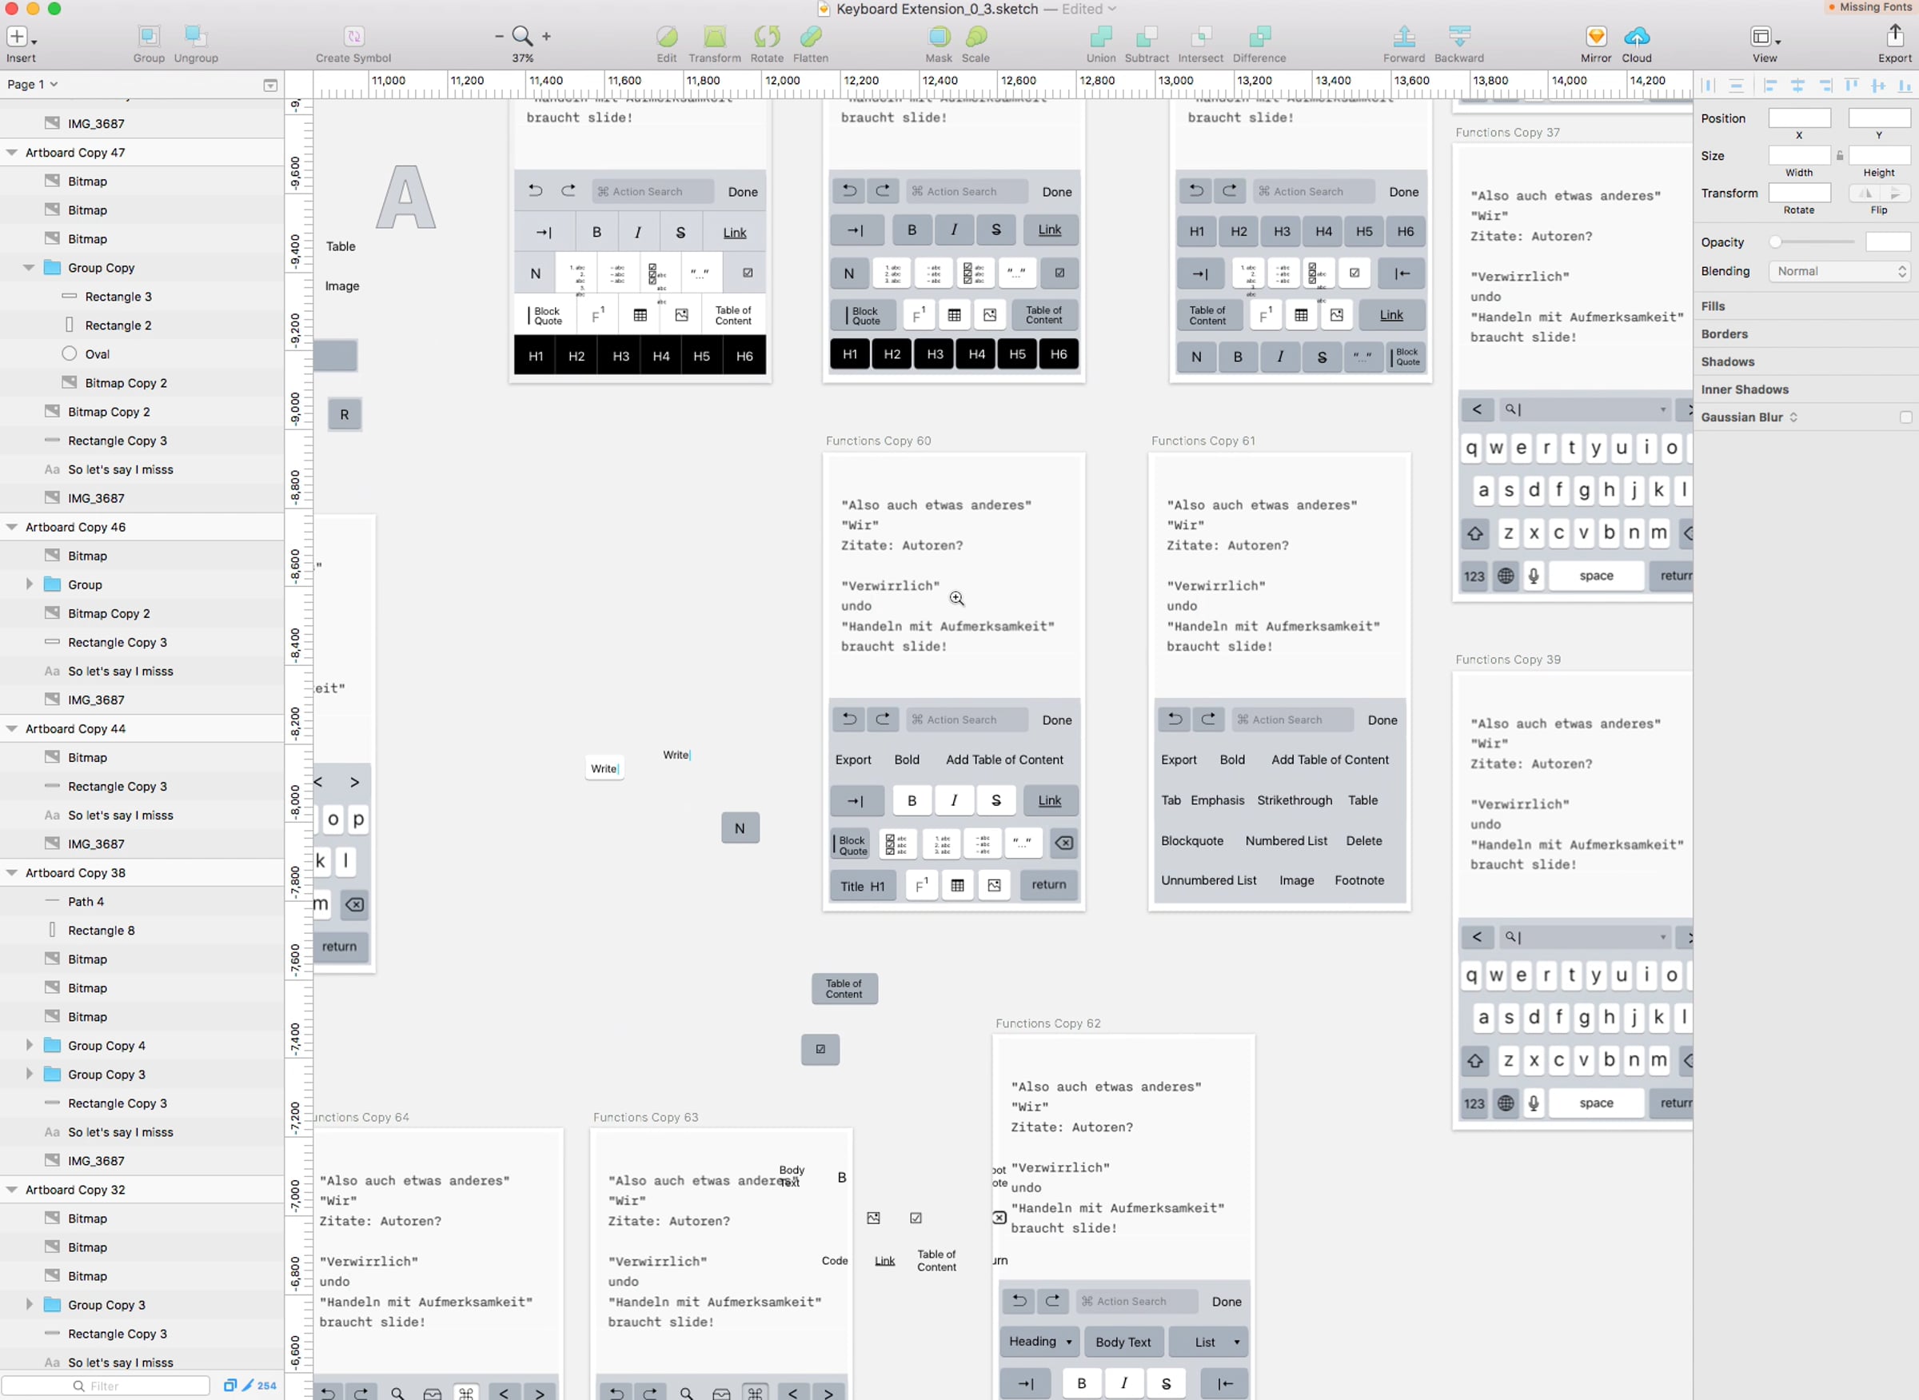
Task: Toggle the layer list collapse button next to Page 1
Action: click(270, 85)
